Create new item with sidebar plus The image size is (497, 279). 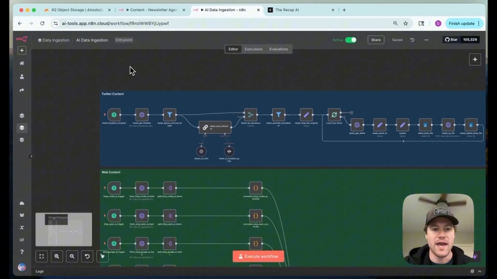coord(22,50)
